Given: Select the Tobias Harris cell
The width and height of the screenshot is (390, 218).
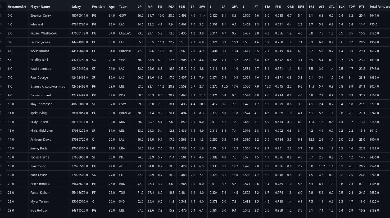Looking at the screenshot, I should 49,157.
